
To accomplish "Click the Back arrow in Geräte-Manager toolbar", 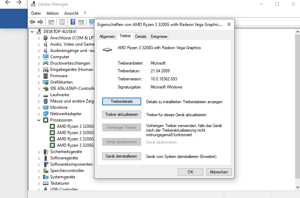I will pyautogui.click(x=32, y=22).
